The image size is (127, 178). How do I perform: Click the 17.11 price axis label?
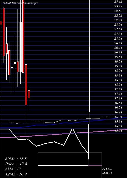[118, 98]
